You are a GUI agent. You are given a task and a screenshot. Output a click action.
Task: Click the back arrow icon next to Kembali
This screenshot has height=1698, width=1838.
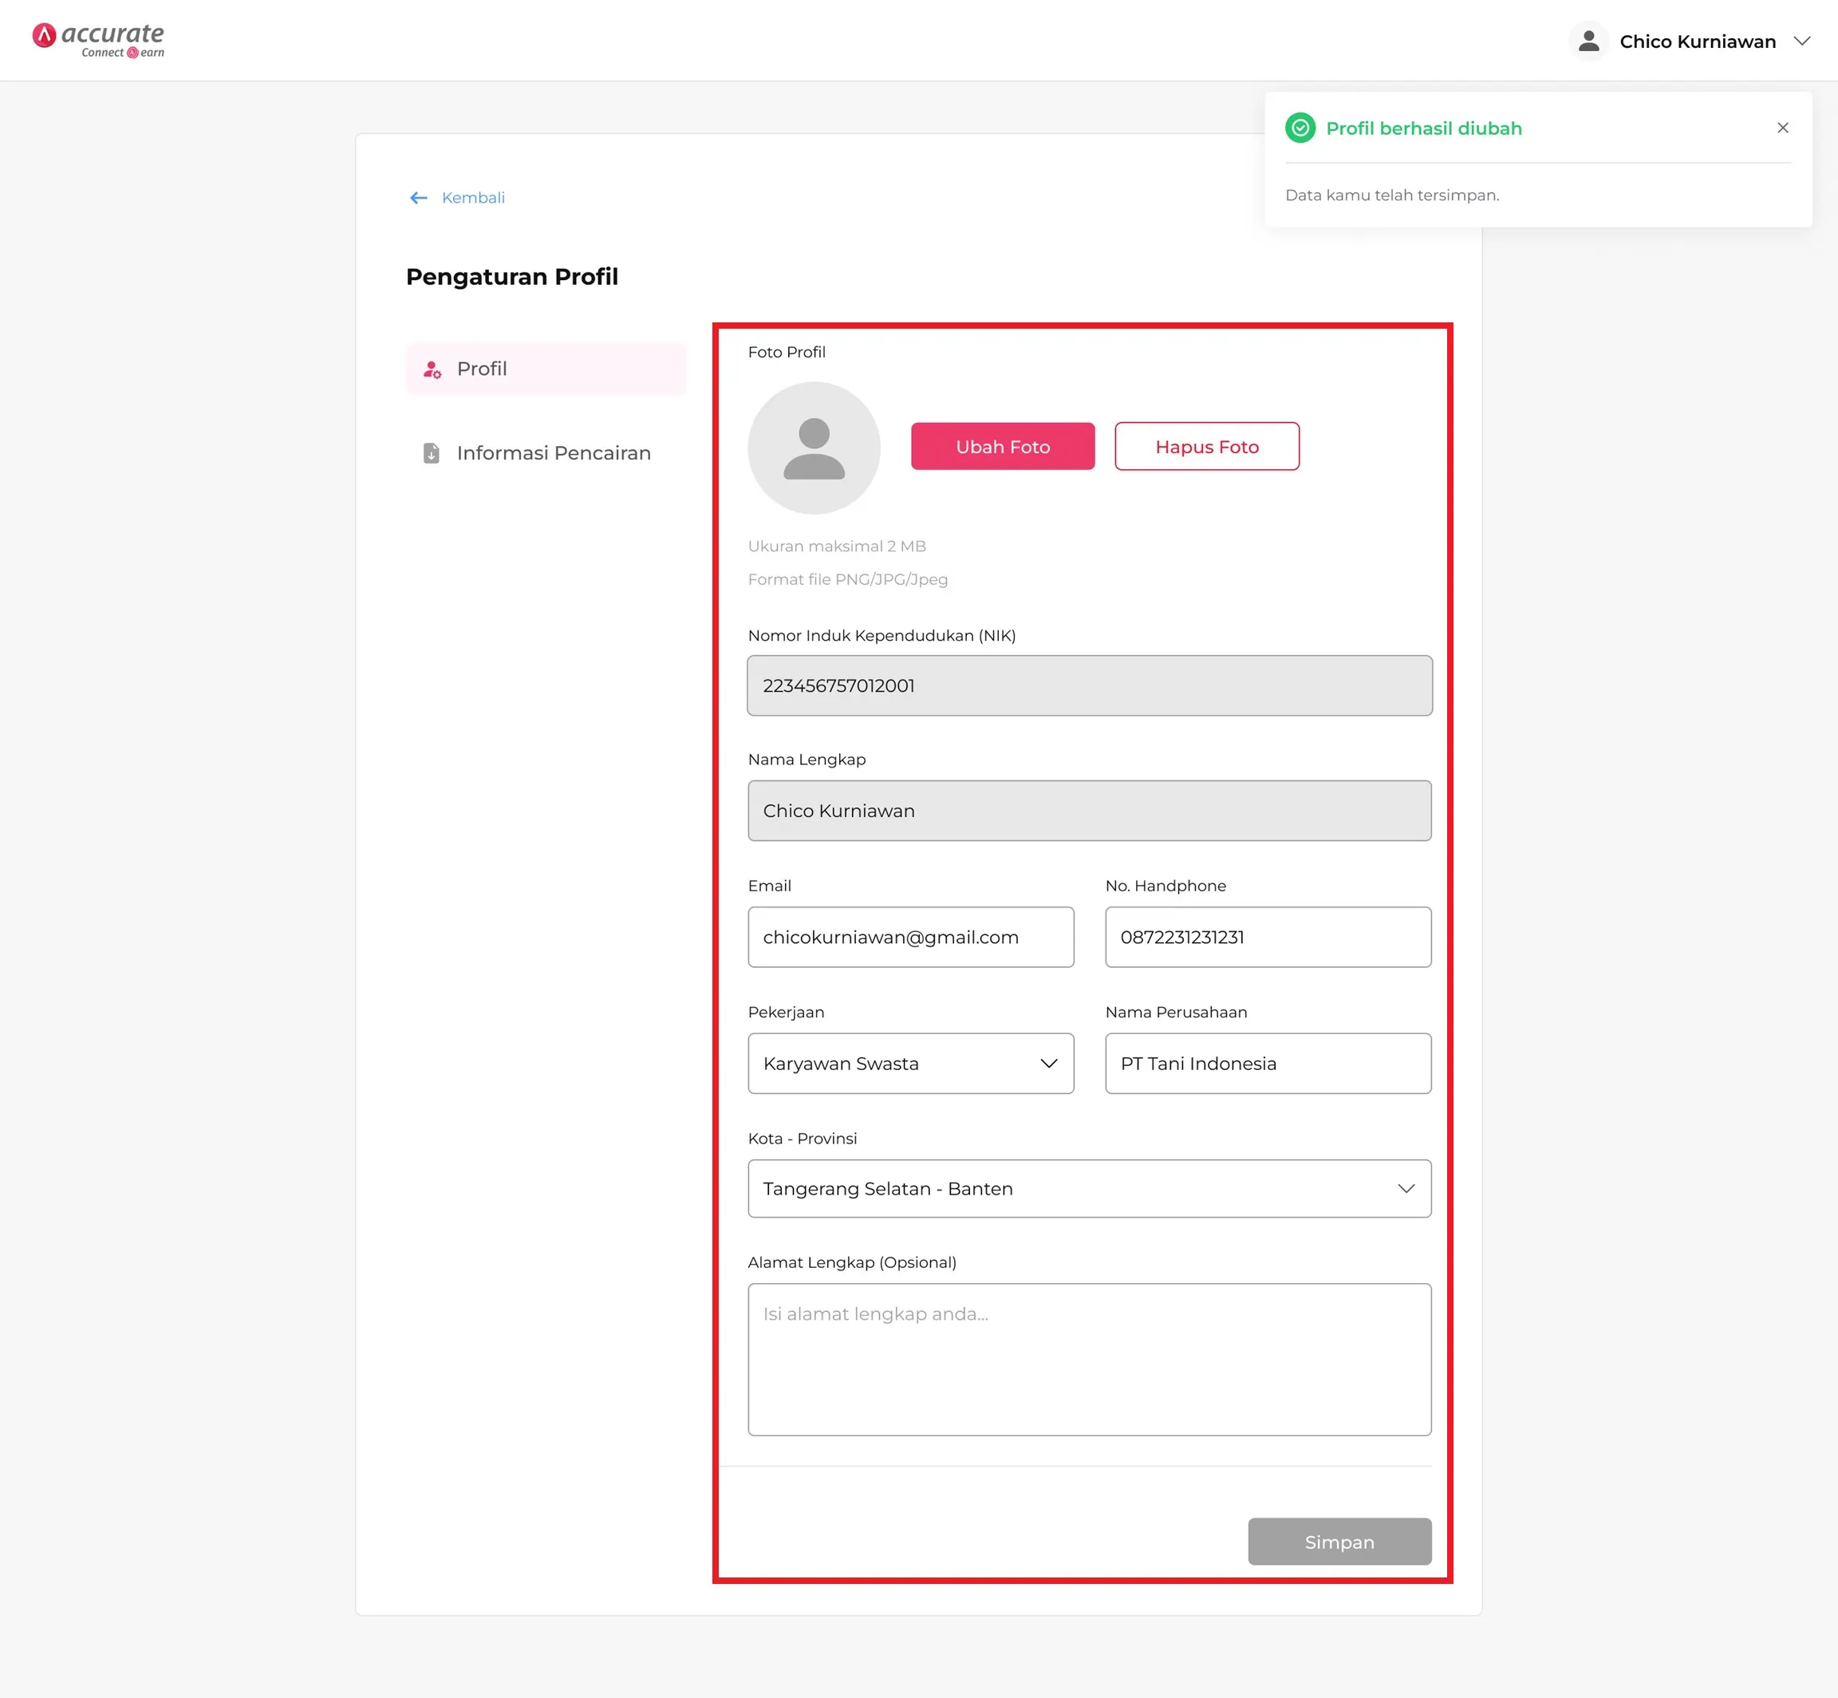pyautogui.click(x=419, y=198)
